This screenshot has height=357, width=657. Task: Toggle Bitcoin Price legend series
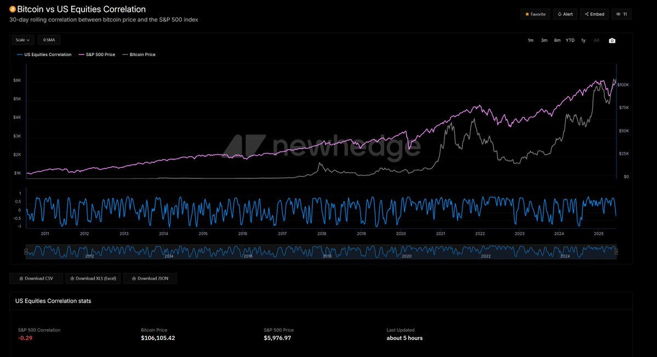point(139,54)
